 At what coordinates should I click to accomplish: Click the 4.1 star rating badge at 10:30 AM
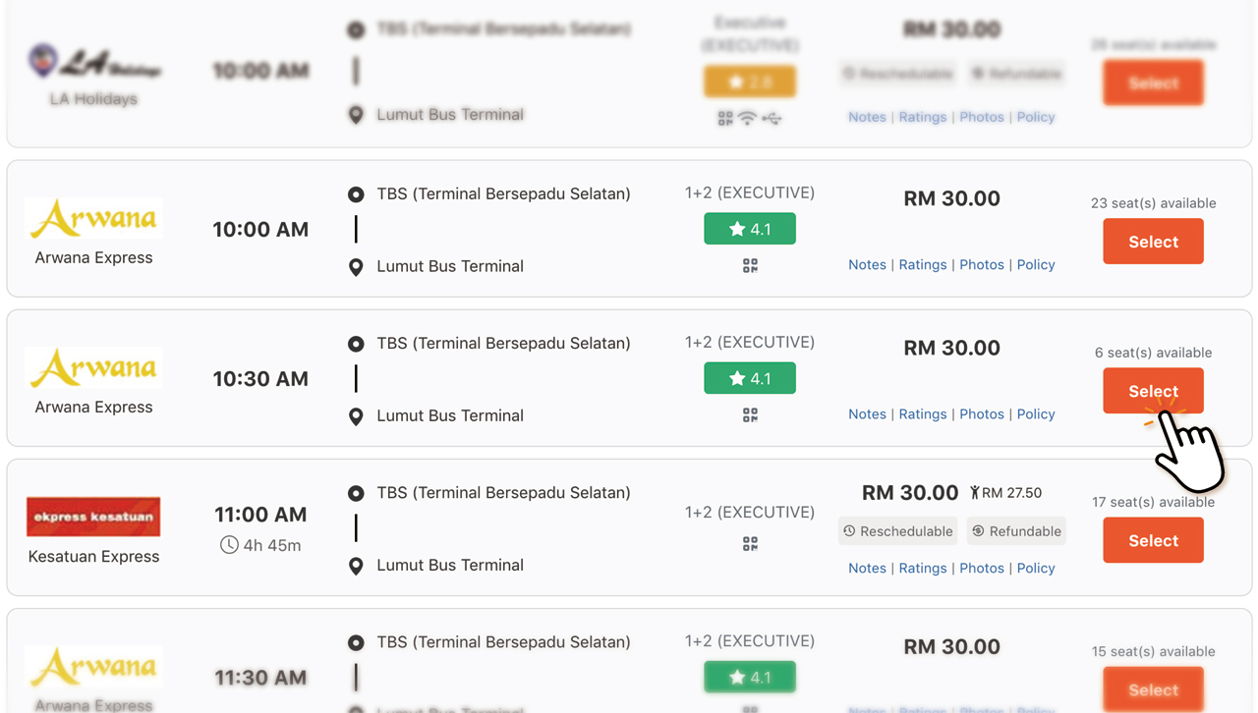click(750, 378)
